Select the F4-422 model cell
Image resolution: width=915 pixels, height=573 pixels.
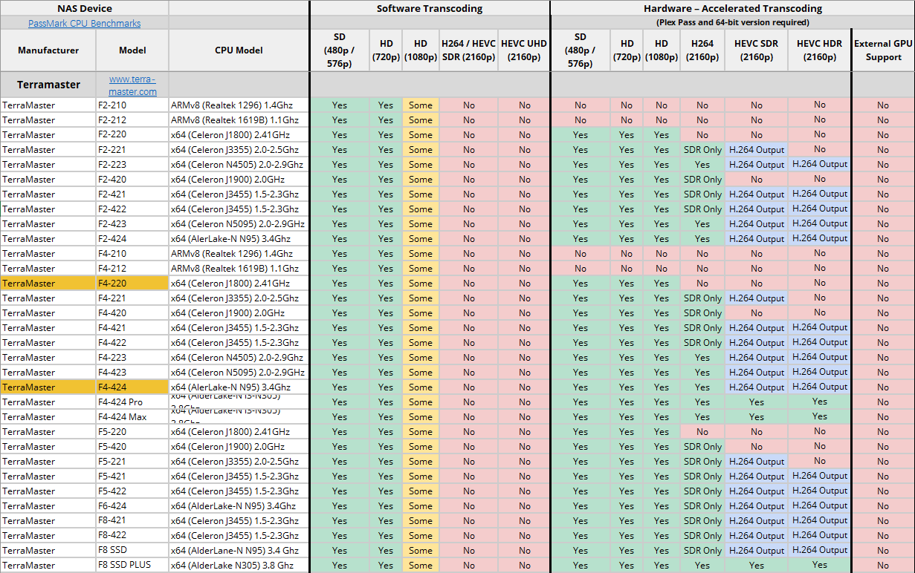132,342
